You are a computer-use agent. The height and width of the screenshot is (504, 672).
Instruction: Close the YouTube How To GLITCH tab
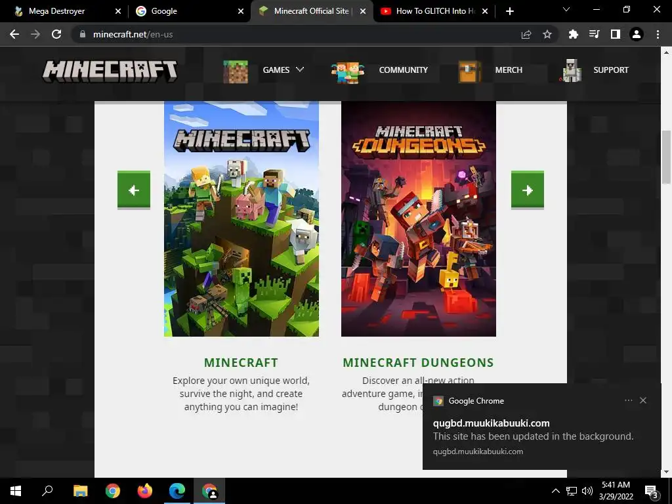pyautogui.click(x=485, y=11)
